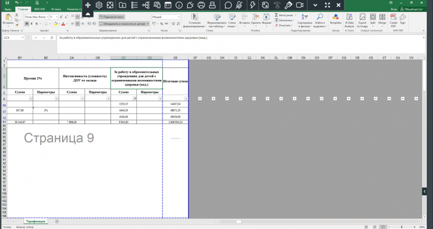Cut selection with scissors icon
Image resolution: width=433 pixels, height=229 pixels.
(x=17, y=15)
